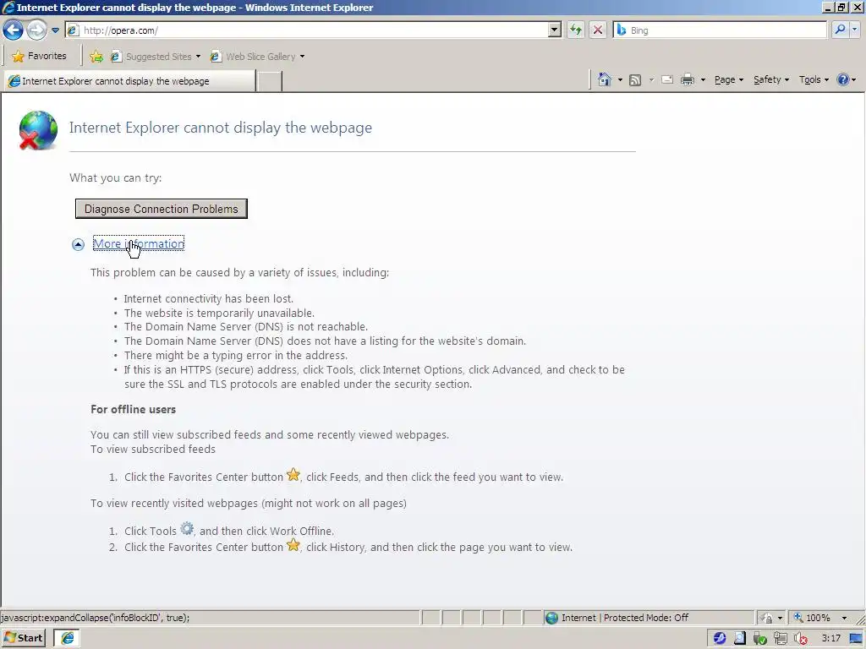Click the Windows Start button
866x649 pixels.
pos(23,638)
